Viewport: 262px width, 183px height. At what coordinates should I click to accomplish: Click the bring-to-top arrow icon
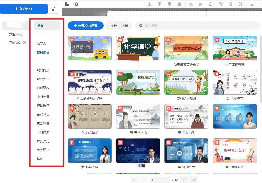tap(160, 4)
